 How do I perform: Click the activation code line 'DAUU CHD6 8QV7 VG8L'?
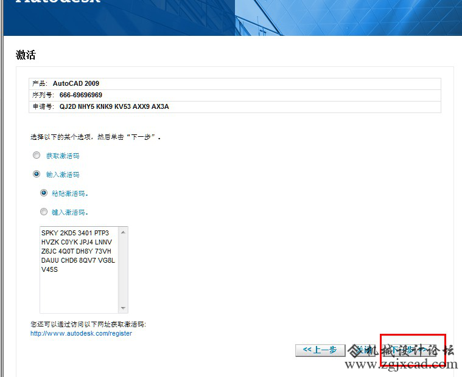[78, 260]
